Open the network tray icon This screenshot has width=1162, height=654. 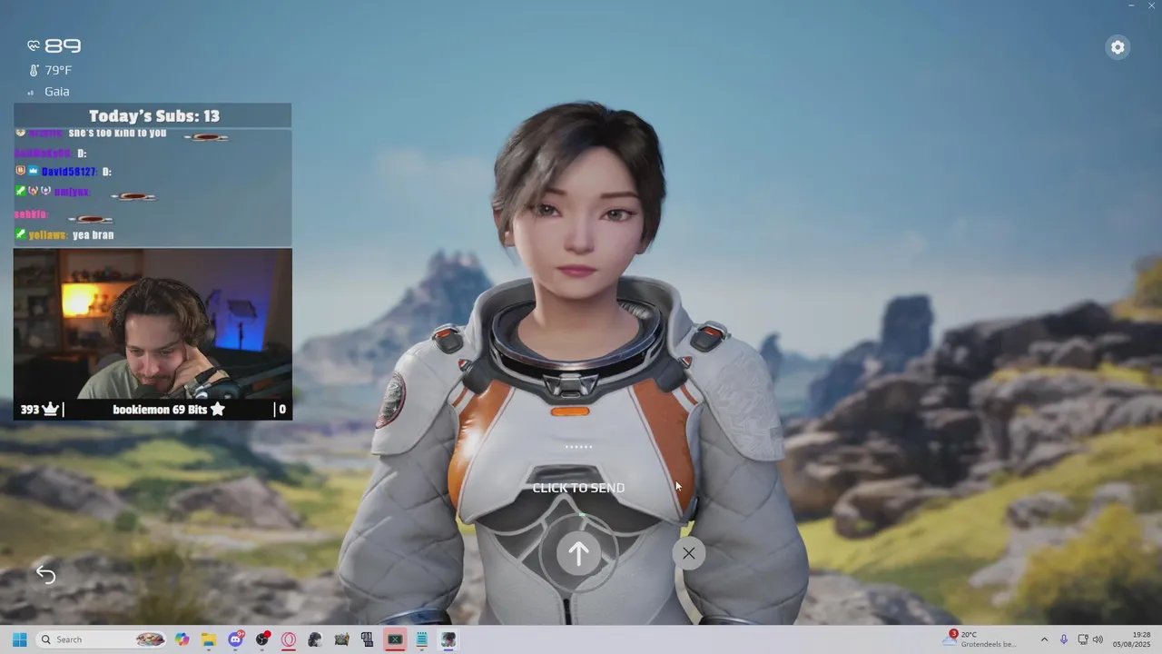(1083, 639)
